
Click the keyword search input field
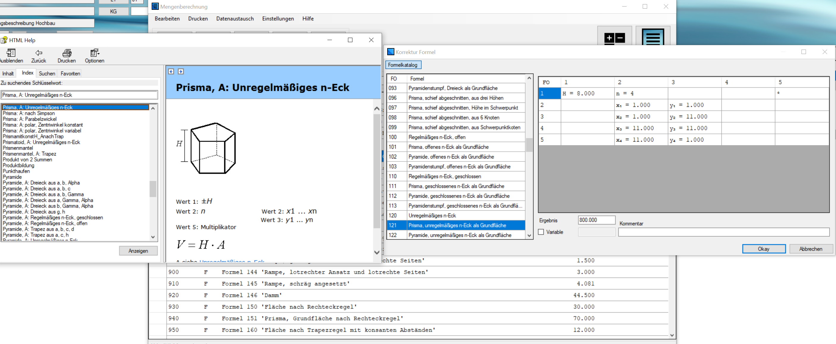[79, 95]
